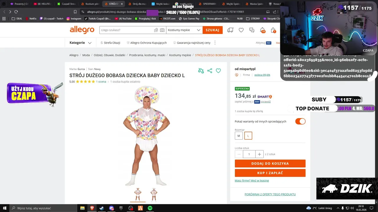The height and width of the screenshot is (212, 378).
Task: Open Spotify from the Windows taskbar
Action: [150, 208]
